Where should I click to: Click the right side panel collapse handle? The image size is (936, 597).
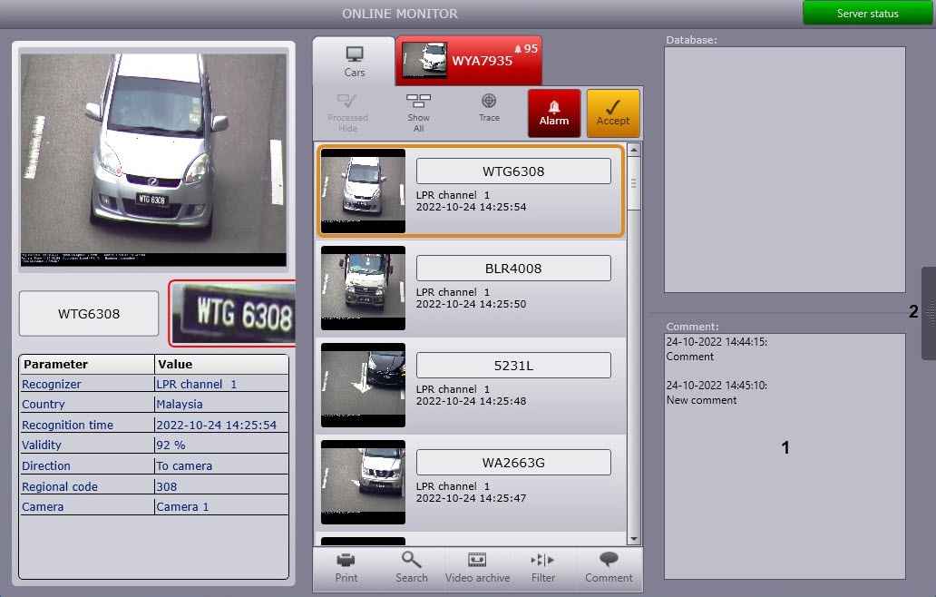[x=929, y=313]
